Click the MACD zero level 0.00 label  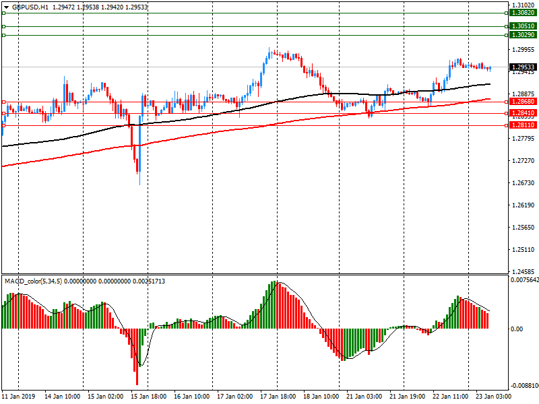[517, 329]
